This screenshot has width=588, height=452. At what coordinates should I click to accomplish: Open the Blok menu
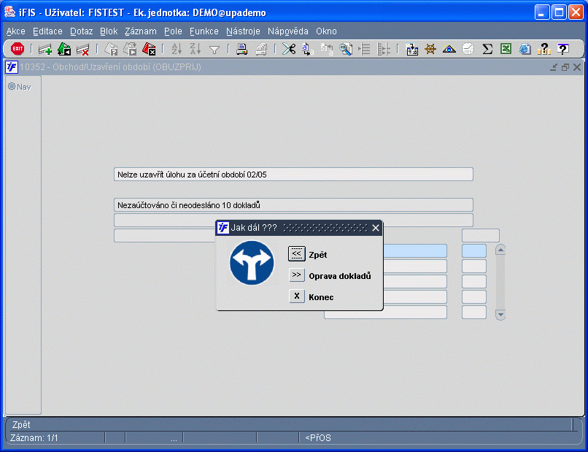pos(109,31)
